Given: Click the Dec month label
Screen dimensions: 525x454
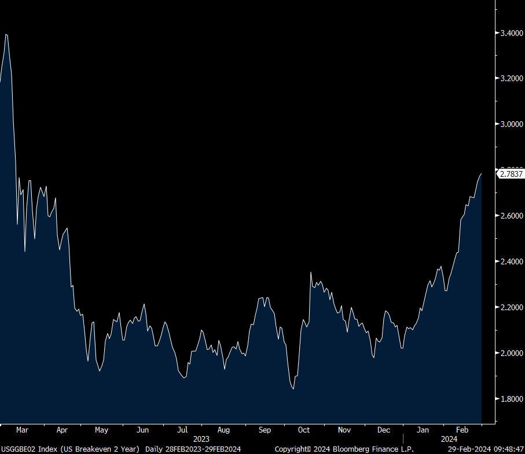Looking at the screenshot, I should tap(384, 430).
